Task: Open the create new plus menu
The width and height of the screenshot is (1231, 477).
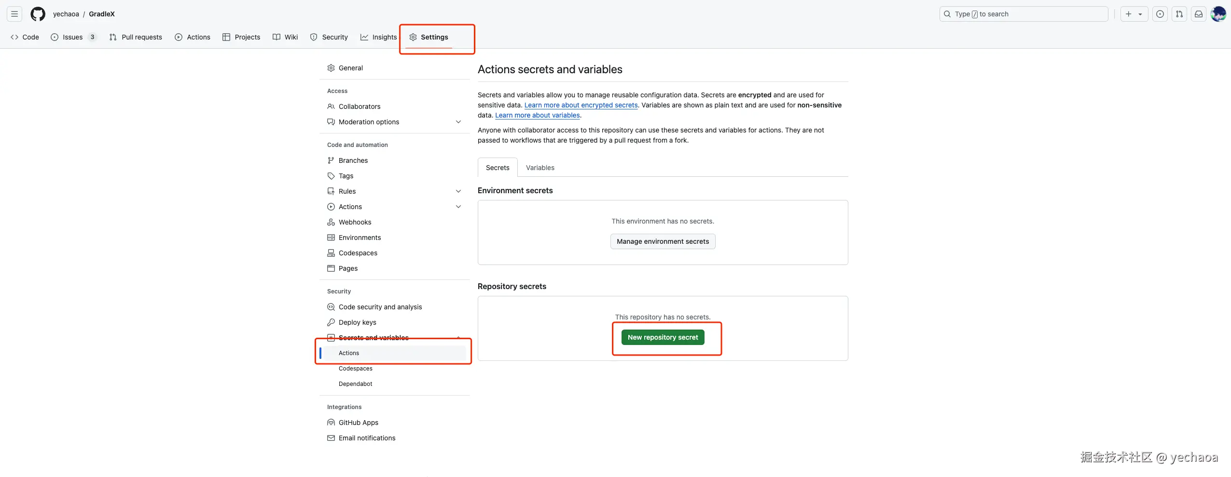Action: [1134, 14]
